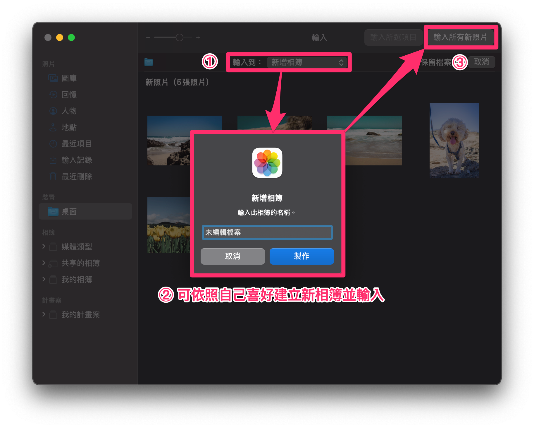Click 取消 button in the import toolbar

coord(481,62)
